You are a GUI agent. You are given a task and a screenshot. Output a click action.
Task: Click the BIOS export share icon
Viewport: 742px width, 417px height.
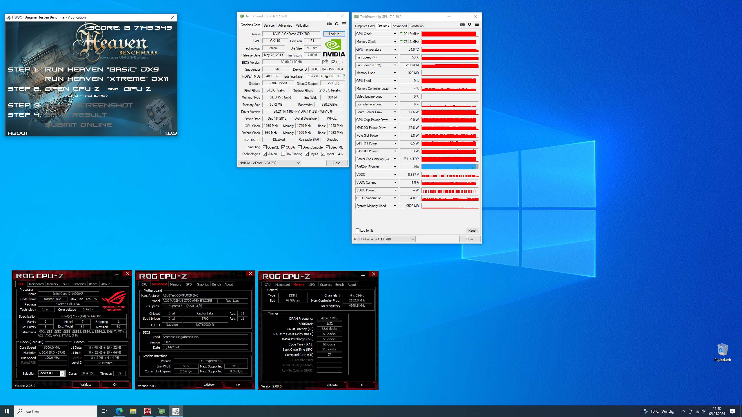click(x=325, y=62)
